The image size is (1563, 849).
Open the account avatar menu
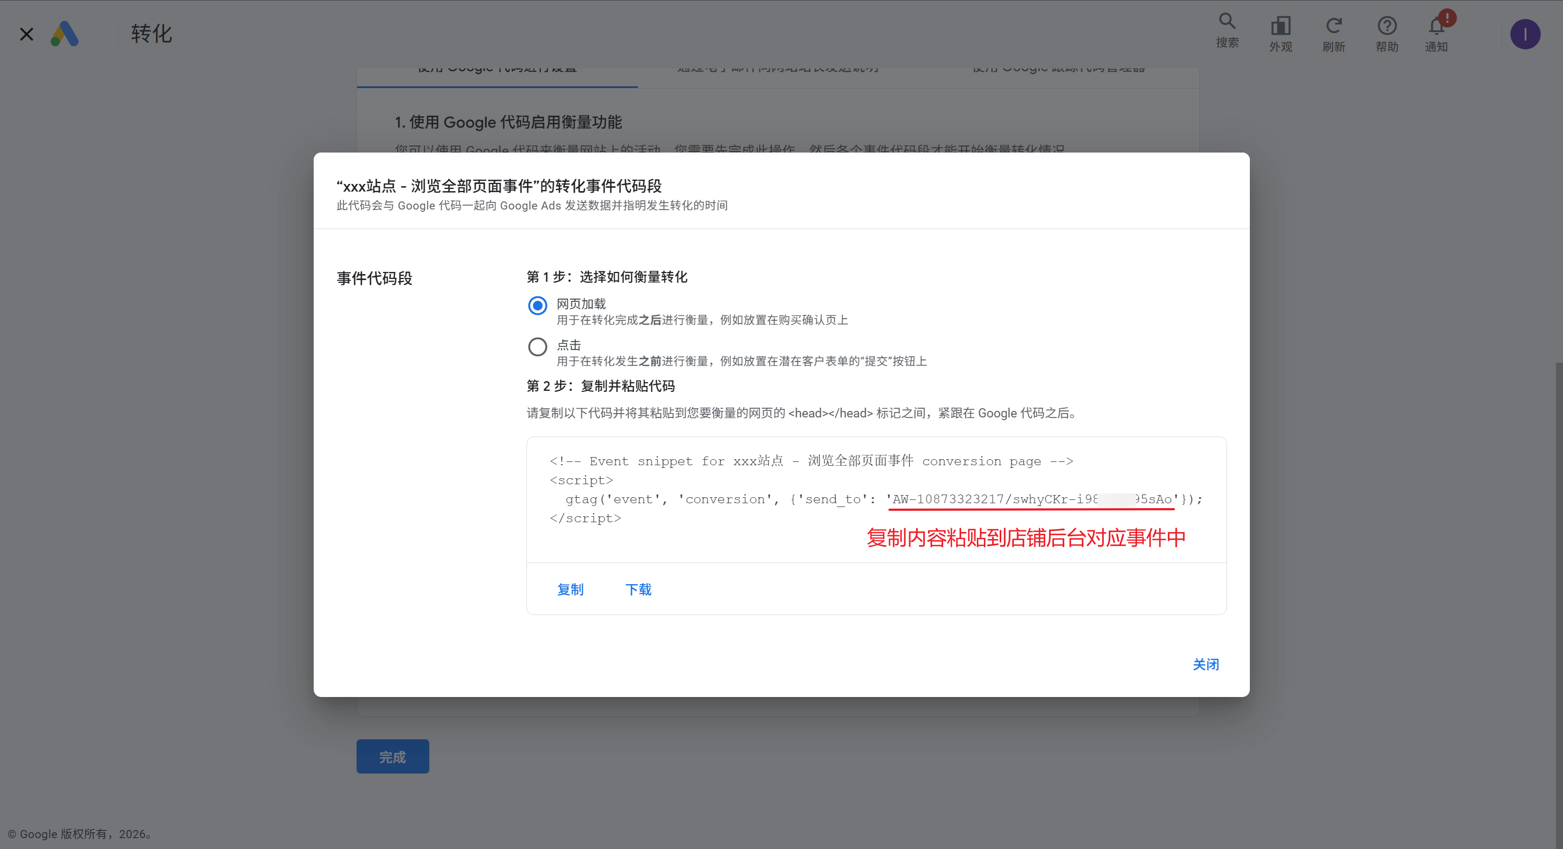click(1525, 34)
